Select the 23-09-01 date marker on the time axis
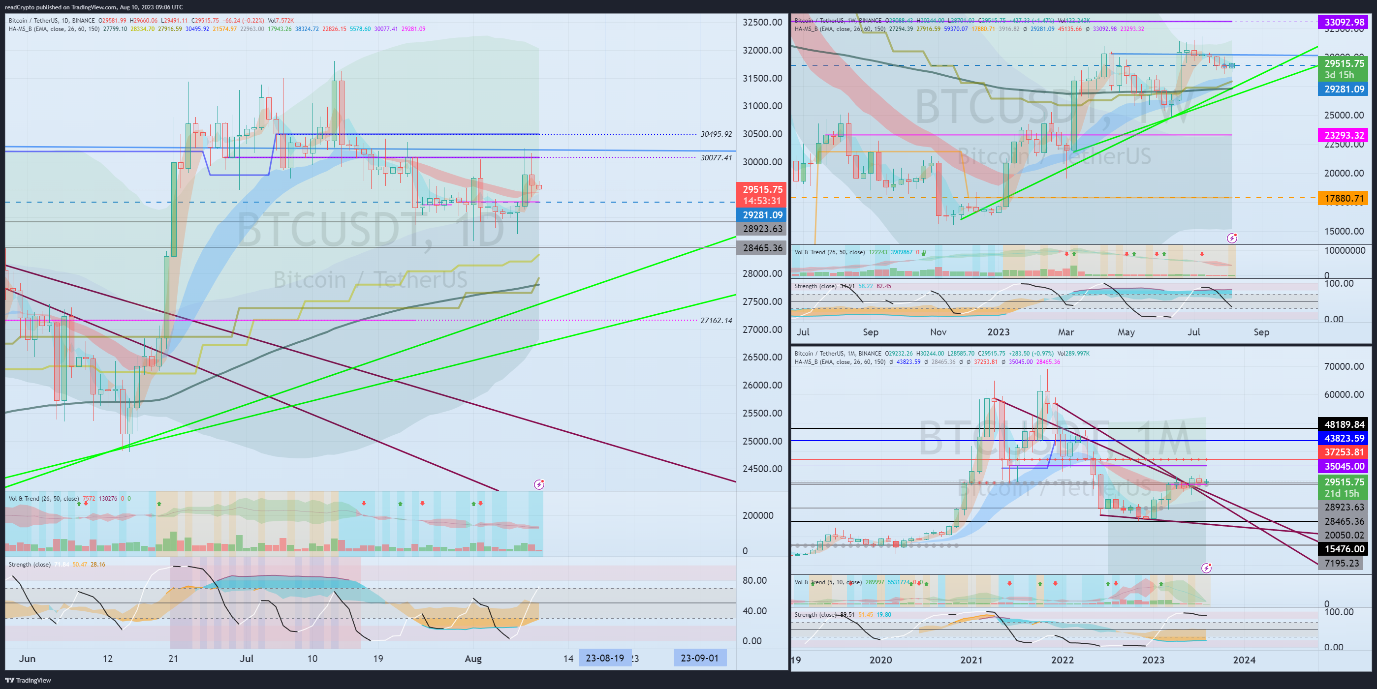The width and height of the screenshot is (1377, 689). 700,658
